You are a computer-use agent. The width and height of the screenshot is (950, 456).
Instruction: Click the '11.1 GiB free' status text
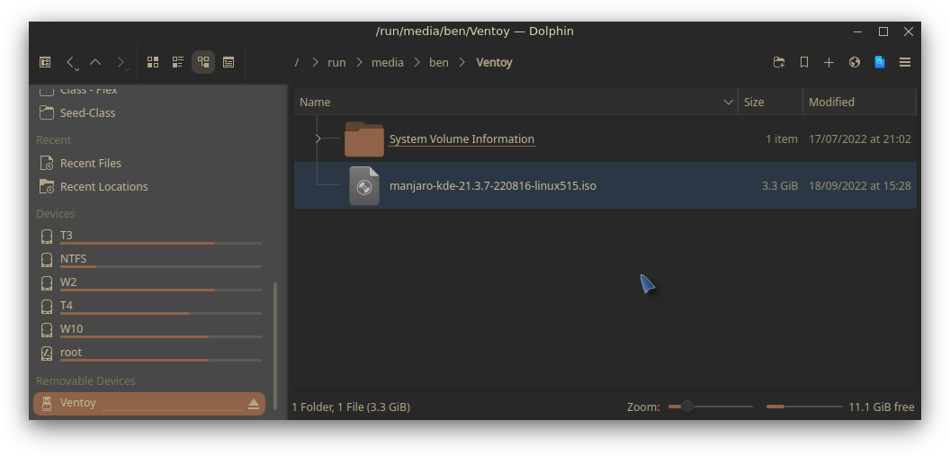(882, 407)
